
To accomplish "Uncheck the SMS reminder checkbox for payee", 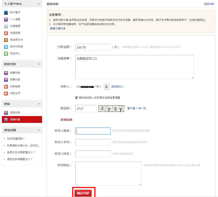I will [x=77, y=97].
